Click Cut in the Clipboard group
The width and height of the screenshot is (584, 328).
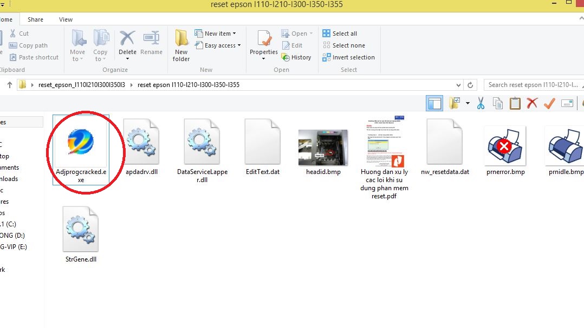pos(19,34)
